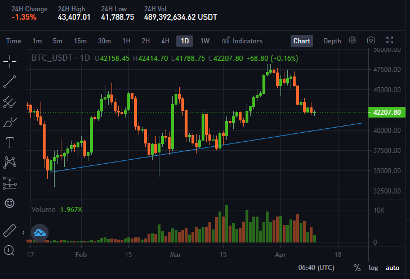Select the XABCD pattern tool
410x279 pixels.
point(10,162)
